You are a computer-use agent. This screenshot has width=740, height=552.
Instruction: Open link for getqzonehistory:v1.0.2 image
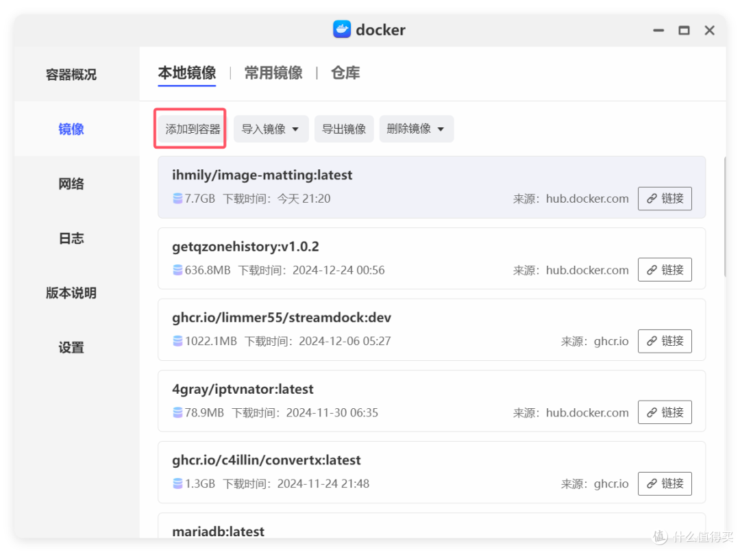point(665,270)
